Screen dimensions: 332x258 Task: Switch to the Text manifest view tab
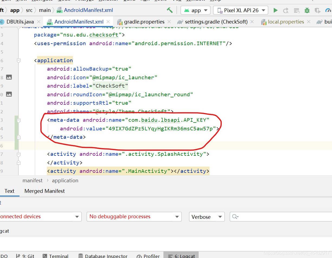[9, 191]
